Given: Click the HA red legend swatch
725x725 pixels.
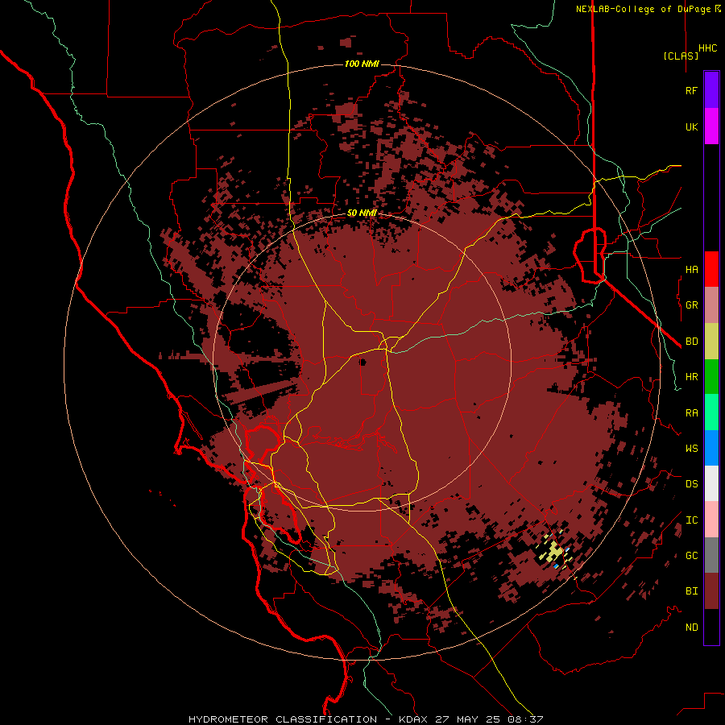Looking at the screenshot, I should point(711,269).
